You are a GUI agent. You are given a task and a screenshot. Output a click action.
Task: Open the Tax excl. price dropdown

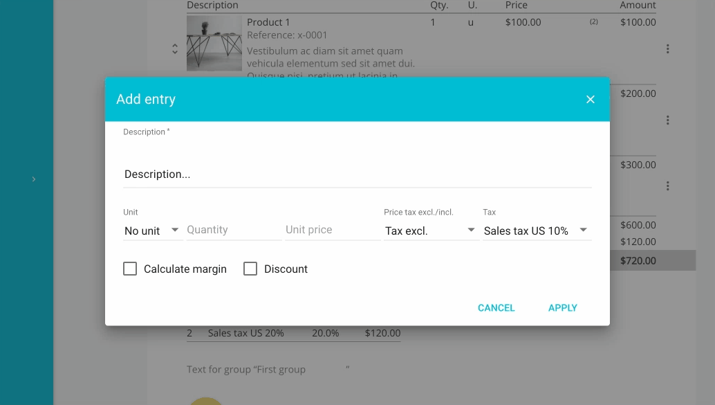[x=431, y=231]
